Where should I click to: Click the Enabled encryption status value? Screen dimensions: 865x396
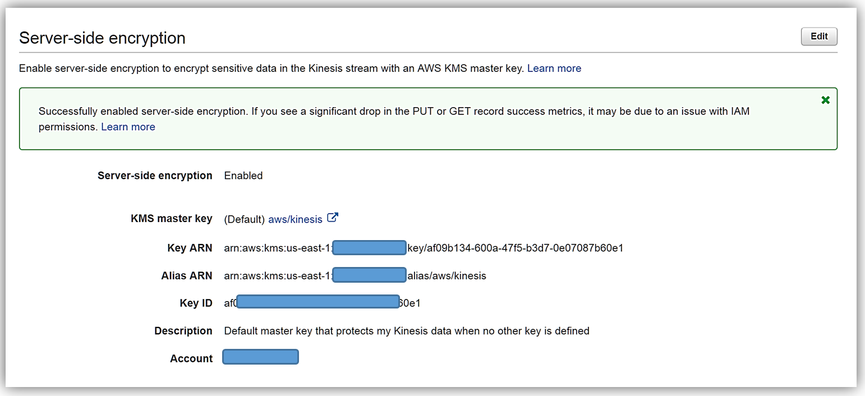tap(243, 176)
